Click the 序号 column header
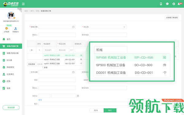 click(x=39, y=44)
